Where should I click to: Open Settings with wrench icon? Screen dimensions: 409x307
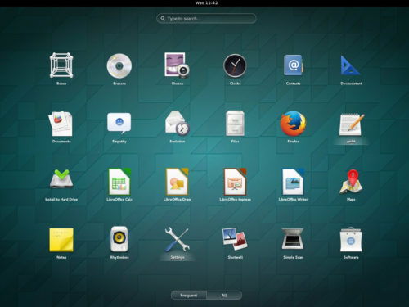coord(178,239)
